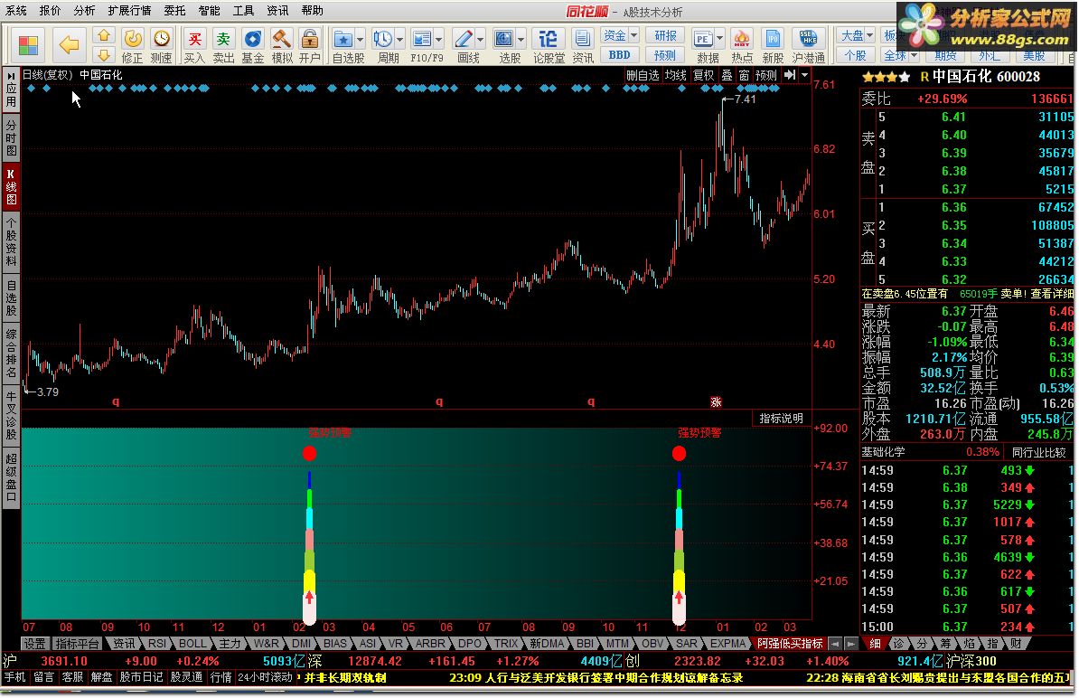
Task: Open F10/F9 dropdown arrow
Action: pyautogui.click(x=438, y=39)
